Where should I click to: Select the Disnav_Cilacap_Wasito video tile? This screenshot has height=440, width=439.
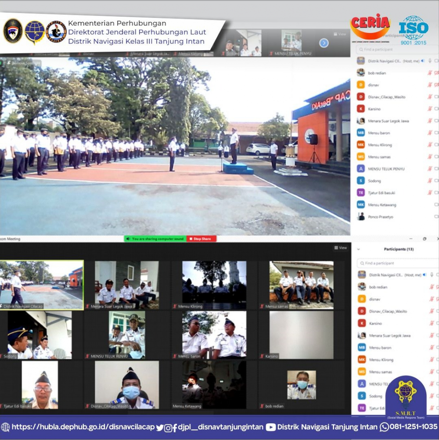click(127, 385)
